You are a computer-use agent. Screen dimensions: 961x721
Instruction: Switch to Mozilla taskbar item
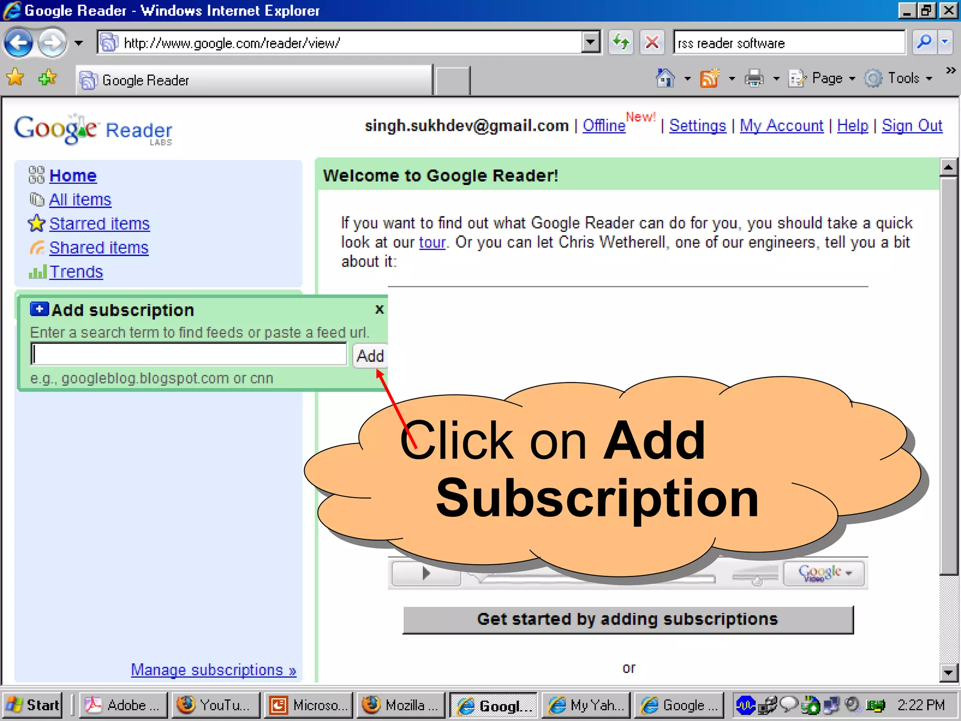(401, 705)
